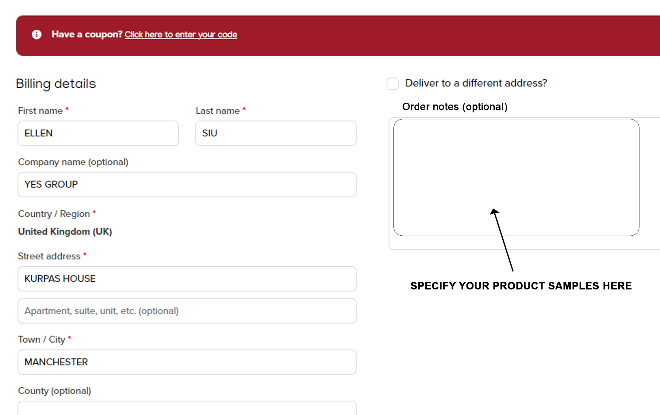Click the 'Town / City' label
Screen dimensions: 660x415
[x=41, y=340]
